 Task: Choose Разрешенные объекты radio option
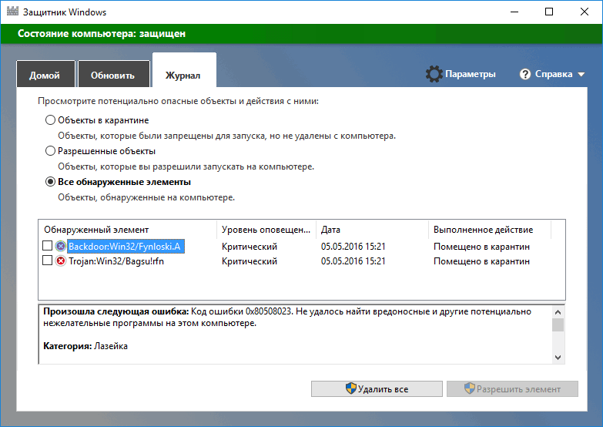tap(50, 151)
